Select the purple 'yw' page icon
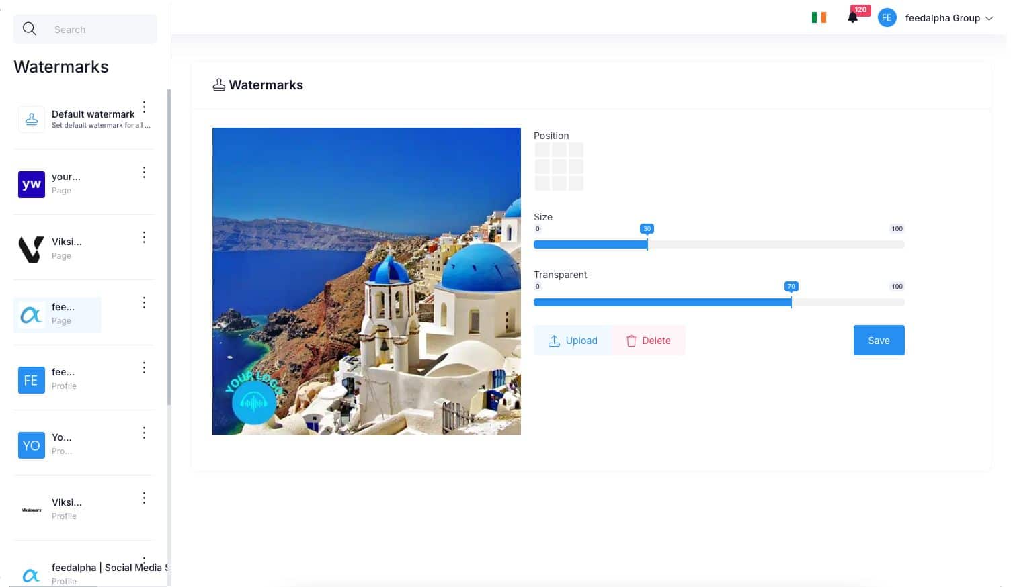 (32, 184)
